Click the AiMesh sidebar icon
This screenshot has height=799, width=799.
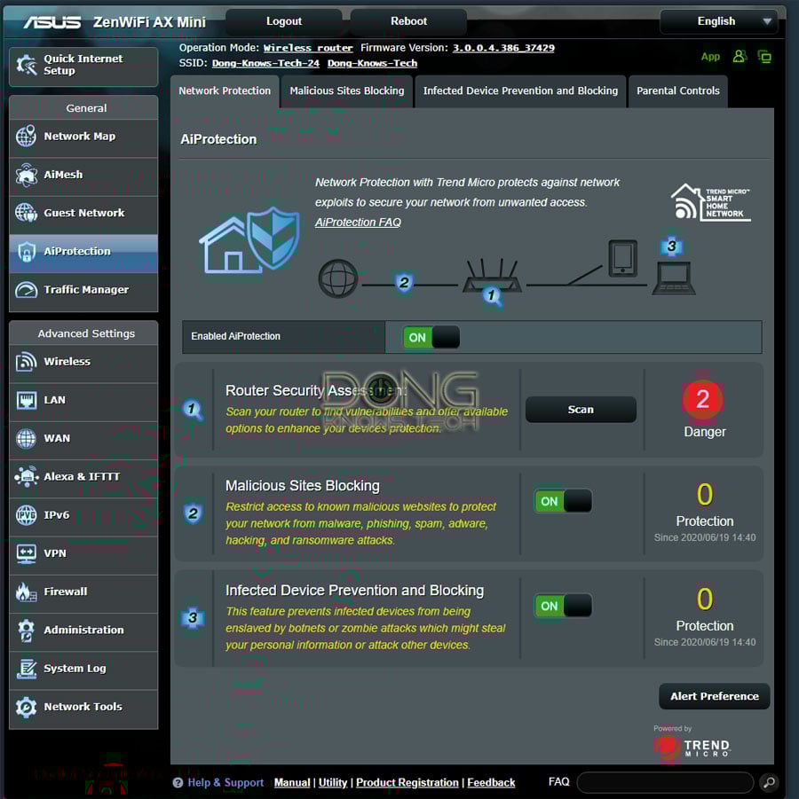[x=26, y=175]
